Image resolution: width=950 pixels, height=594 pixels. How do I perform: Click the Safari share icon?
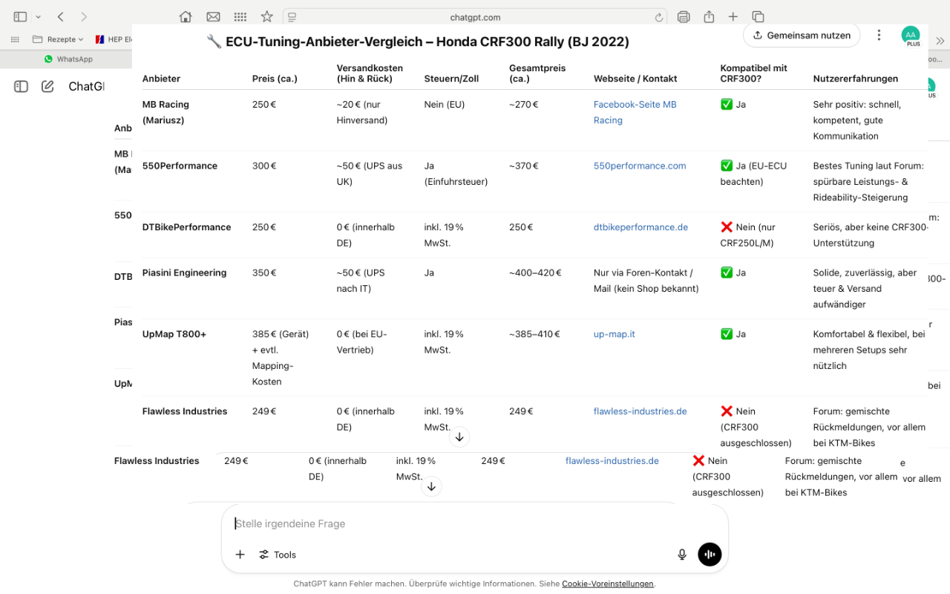[x=709, y=16]
